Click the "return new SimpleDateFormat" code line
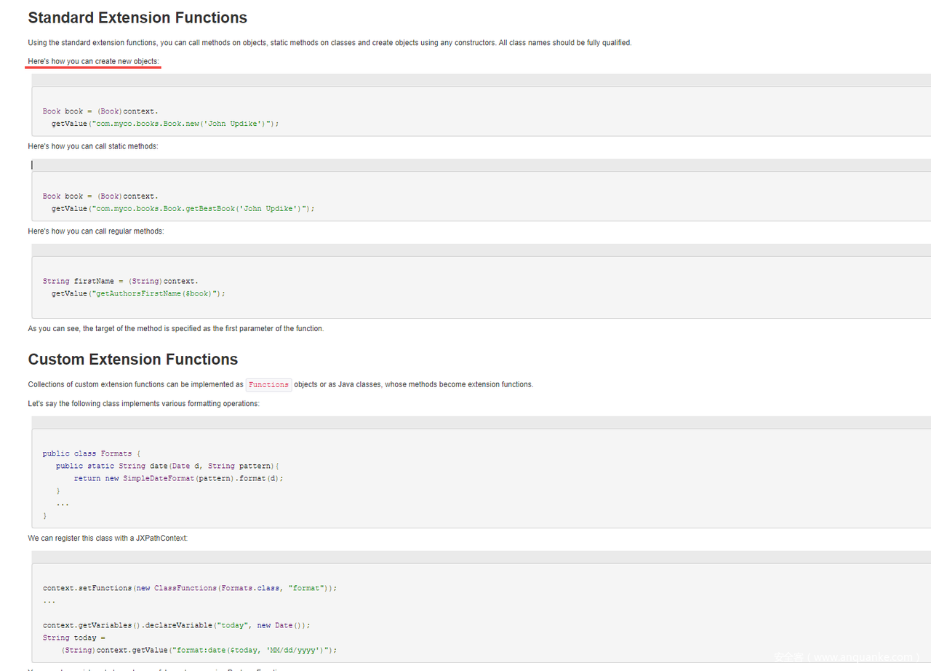The height and width of the screenshot is (671, 931). (178, 479)
